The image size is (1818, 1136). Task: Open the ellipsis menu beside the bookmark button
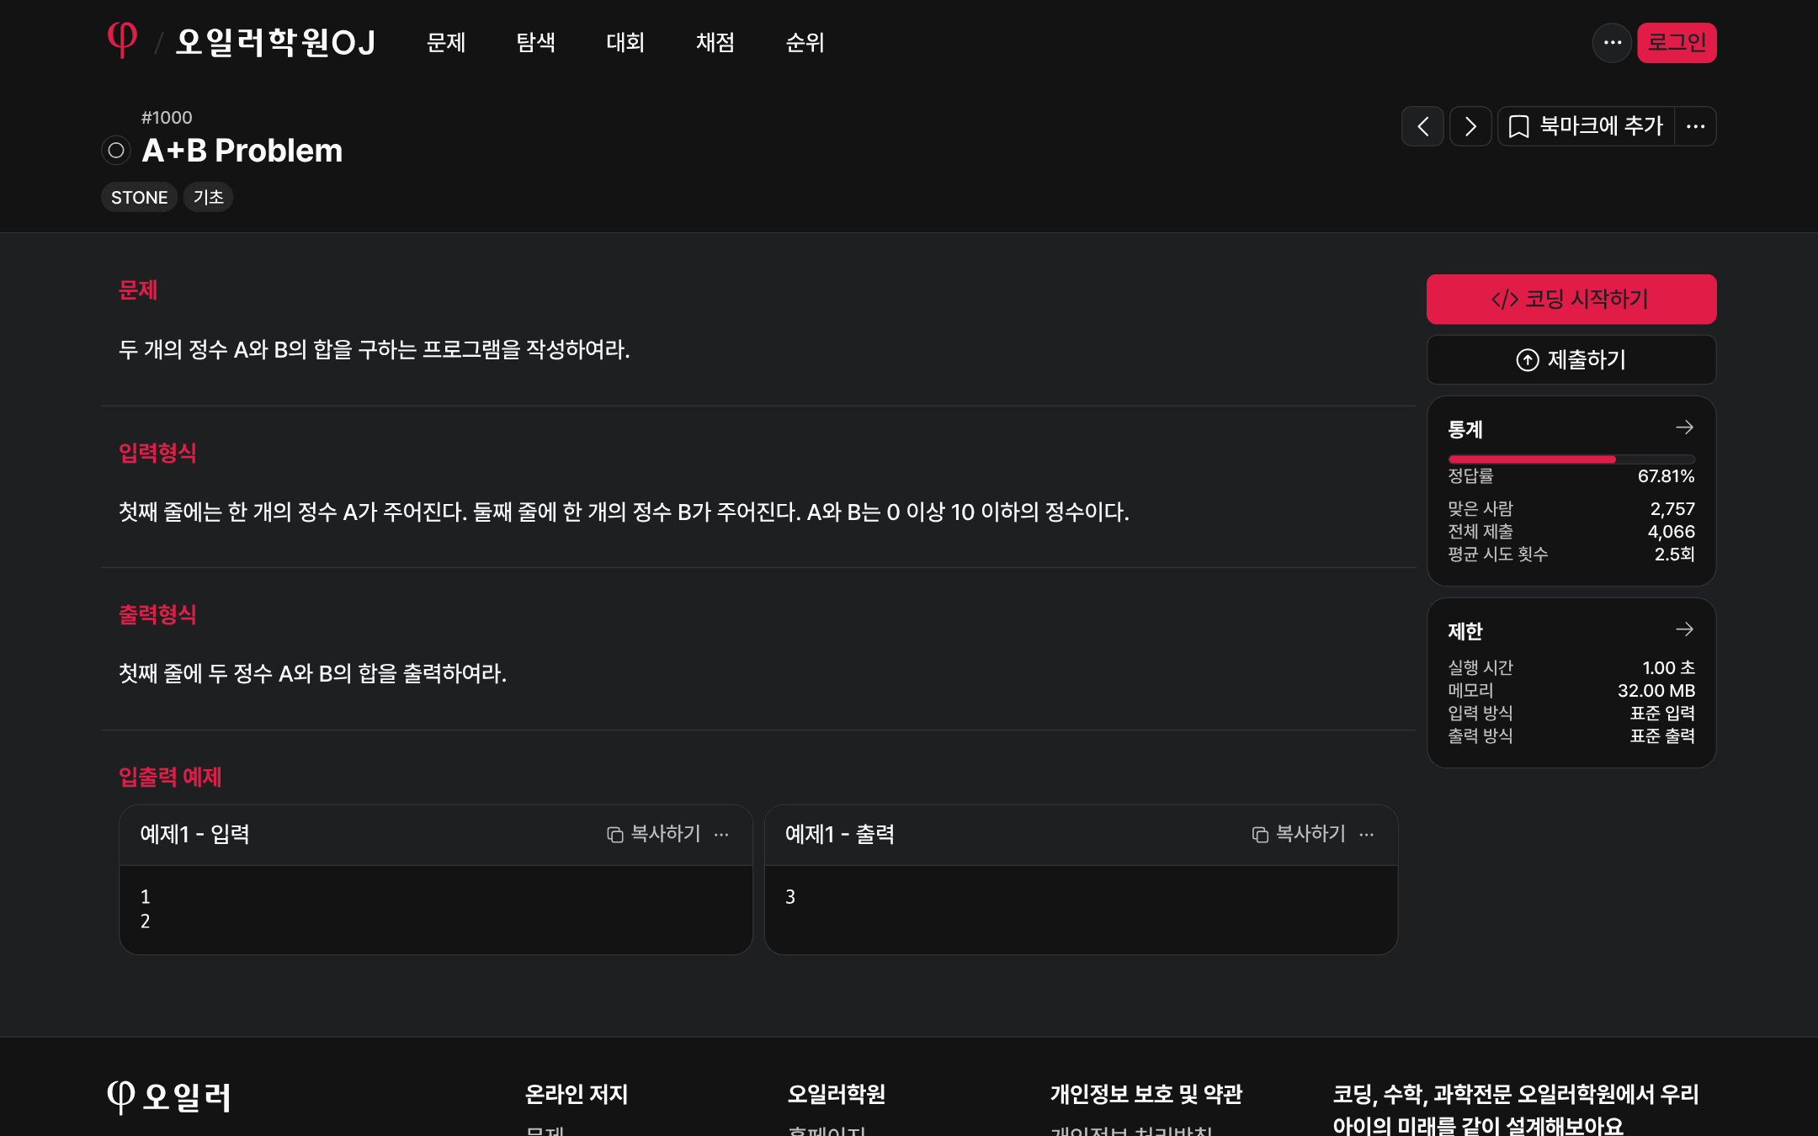[1695, 126]
